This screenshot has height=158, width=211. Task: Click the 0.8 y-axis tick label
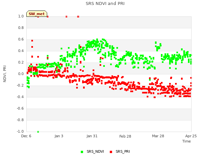click(21, 28)
